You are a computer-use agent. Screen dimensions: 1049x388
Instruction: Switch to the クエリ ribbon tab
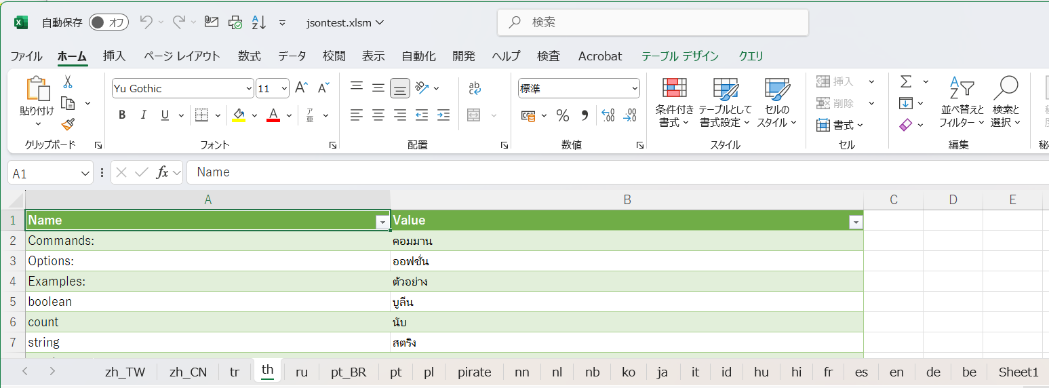(x=751, y=56)
